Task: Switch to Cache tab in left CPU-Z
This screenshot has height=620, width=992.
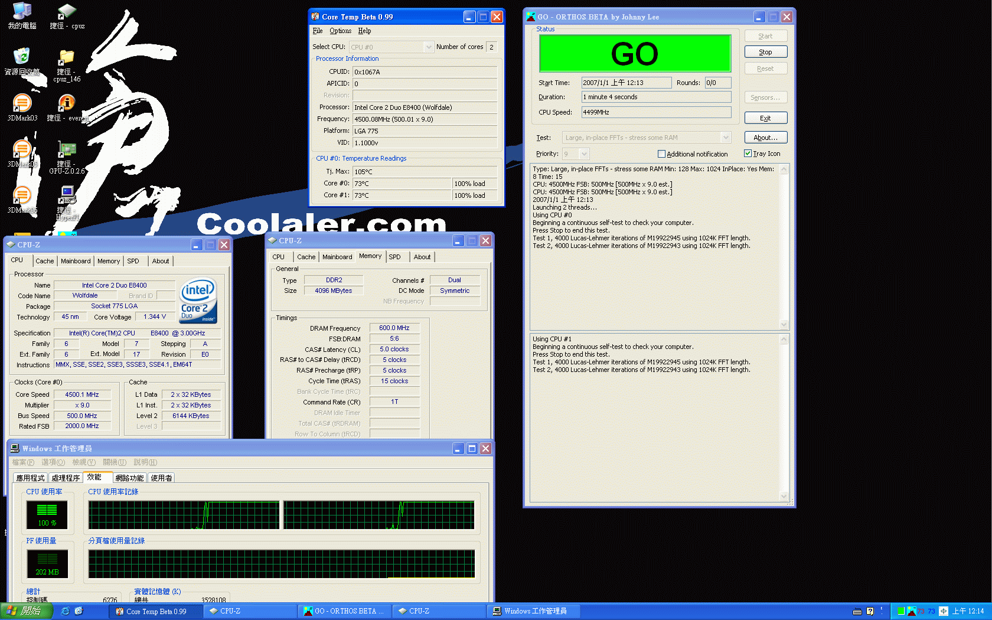Action: (44, 261)
